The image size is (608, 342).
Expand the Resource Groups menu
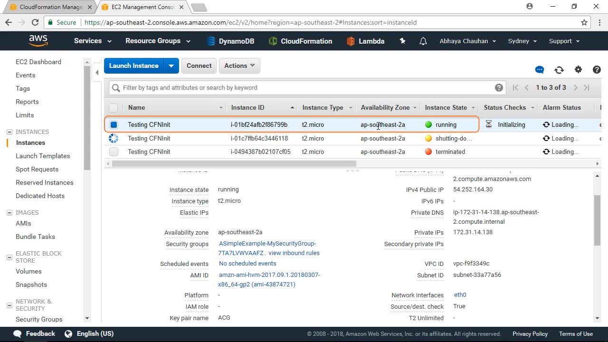(x=158, y=41)
